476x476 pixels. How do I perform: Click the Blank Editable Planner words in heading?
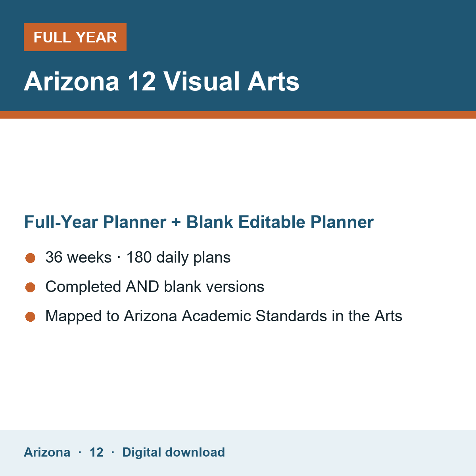[x=280, y=222]
